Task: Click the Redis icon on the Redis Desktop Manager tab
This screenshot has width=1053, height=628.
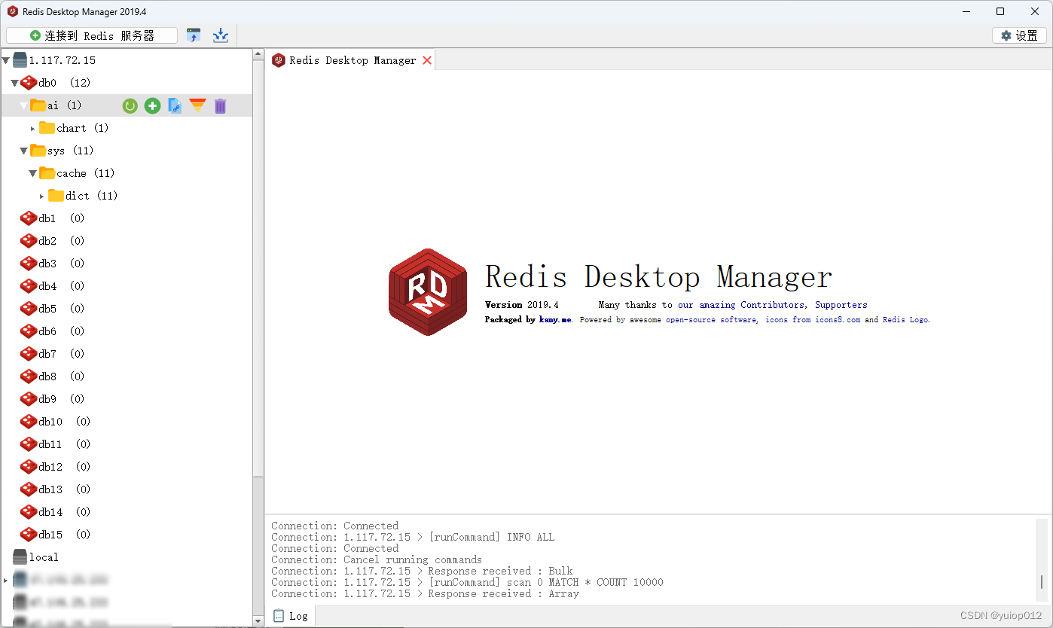Action: coord(279,60)
